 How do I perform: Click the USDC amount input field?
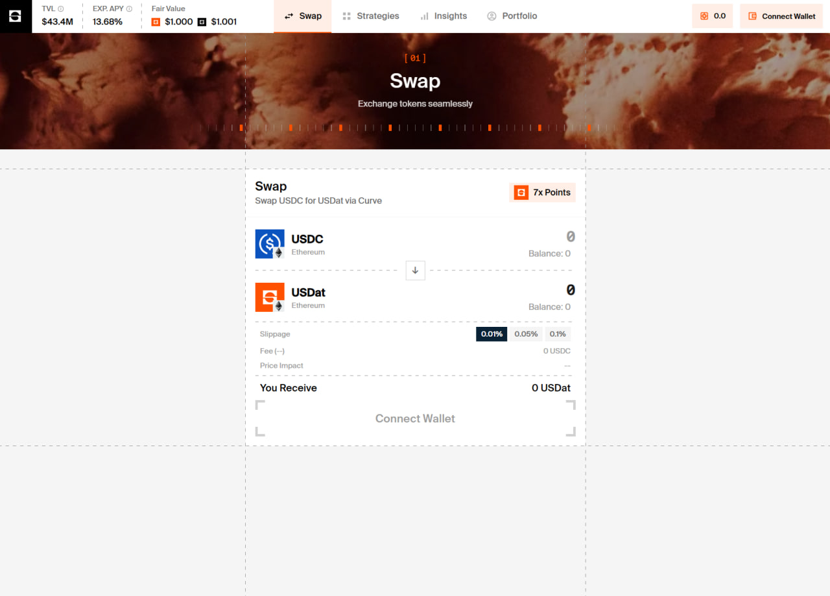pyautogui.click(x=570, y=237)
